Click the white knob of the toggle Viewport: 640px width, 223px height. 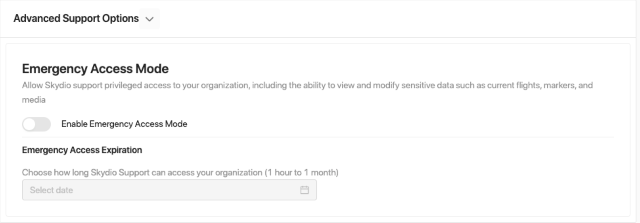click(x=30, y=124)
